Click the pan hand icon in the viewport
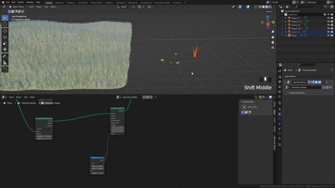 pyautogui.click(x=273, y=37)
